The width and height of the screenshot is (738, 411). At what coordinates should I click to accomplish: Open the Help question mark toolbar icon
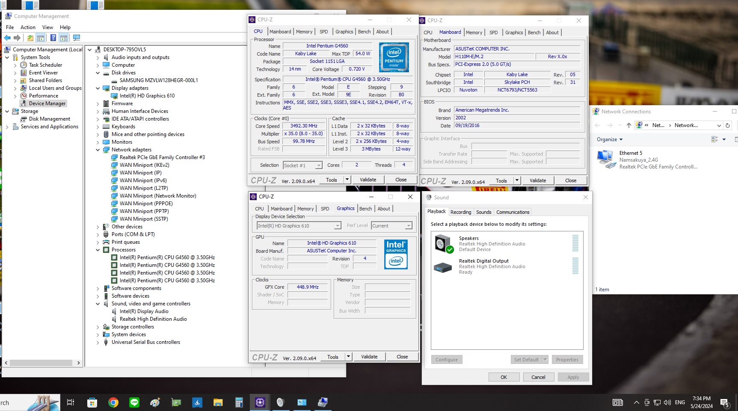click(53, 38)
